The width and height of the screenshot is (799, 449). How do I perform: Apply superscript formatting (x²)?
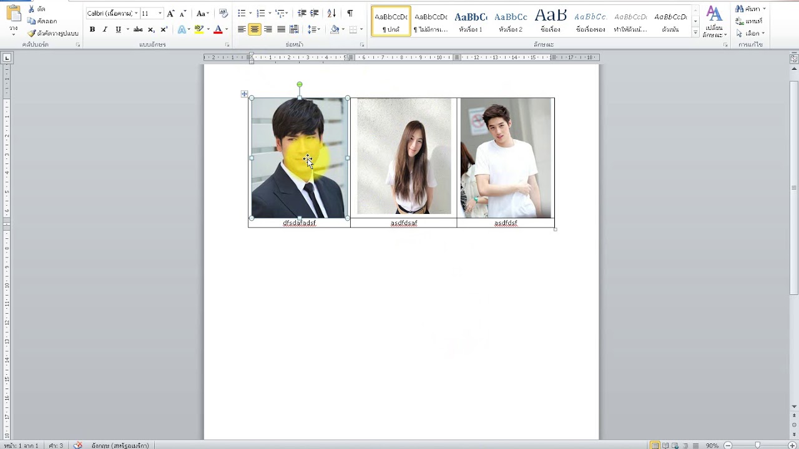tap(164, 29)
